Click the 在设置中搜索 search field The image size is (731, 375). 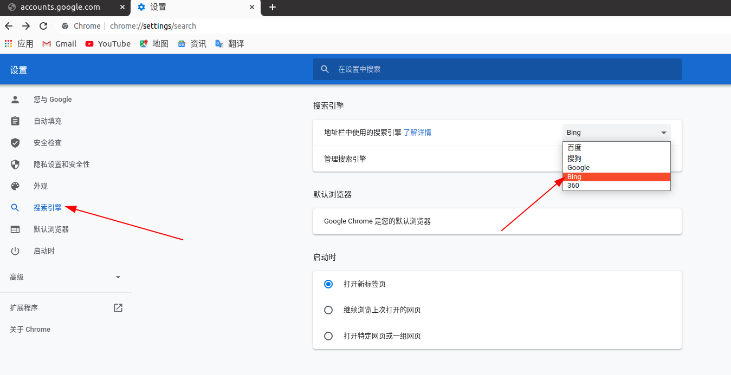[x=497, y=69]
